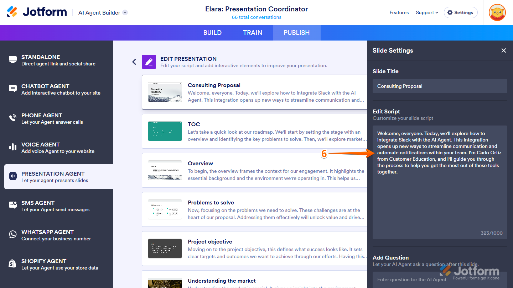Switch to the BUILD tab
The height and width of the screenshot is (288, 513).
212,33
